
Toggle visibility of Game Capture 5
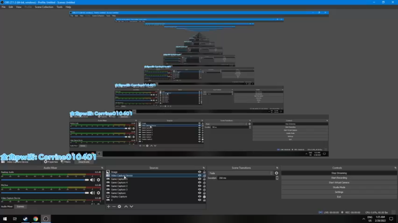point(199,179)
